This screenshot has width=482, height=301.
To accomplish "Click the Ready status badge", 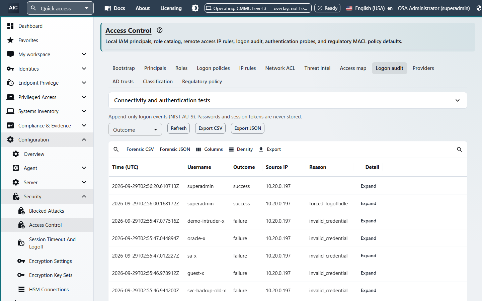I will [327, 8].
